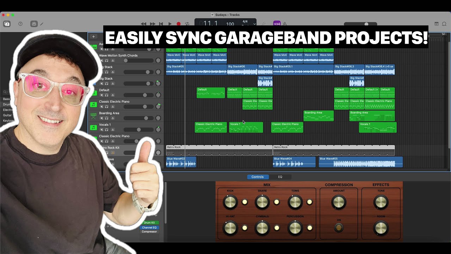
Task: Select the Blue Wave#05 audio region
Action: coord(361,162)
